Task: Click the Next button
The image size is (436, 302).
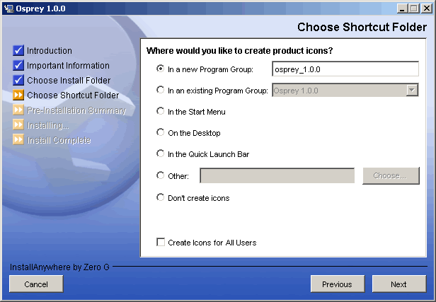Action: pyautogui.click(x=398, y=284)
